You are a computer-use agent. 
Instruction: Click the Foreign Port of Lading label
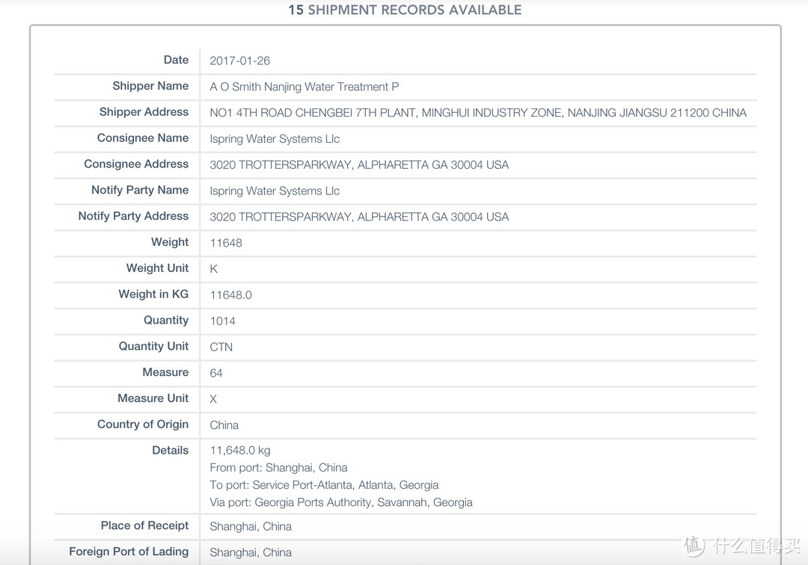coord(129,552)
